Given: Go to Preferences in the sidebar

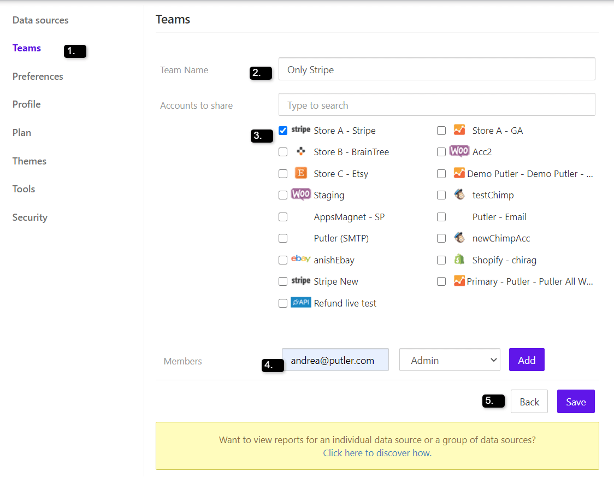Looking at the screenshot, I should (38, 76).
